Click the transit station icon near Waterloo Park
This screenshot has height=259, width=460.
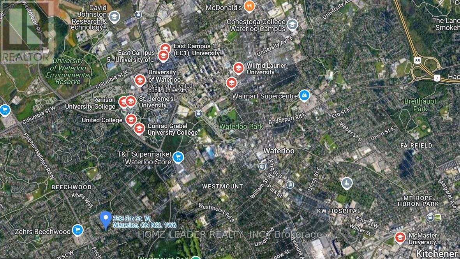click(199, 113)
